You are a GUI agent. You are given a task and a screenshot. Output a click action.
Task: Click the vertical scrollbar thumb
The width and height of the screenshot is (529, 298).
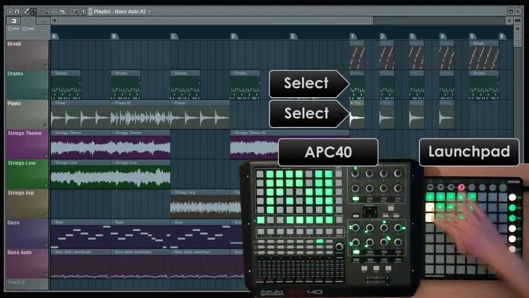coord(517,40)
